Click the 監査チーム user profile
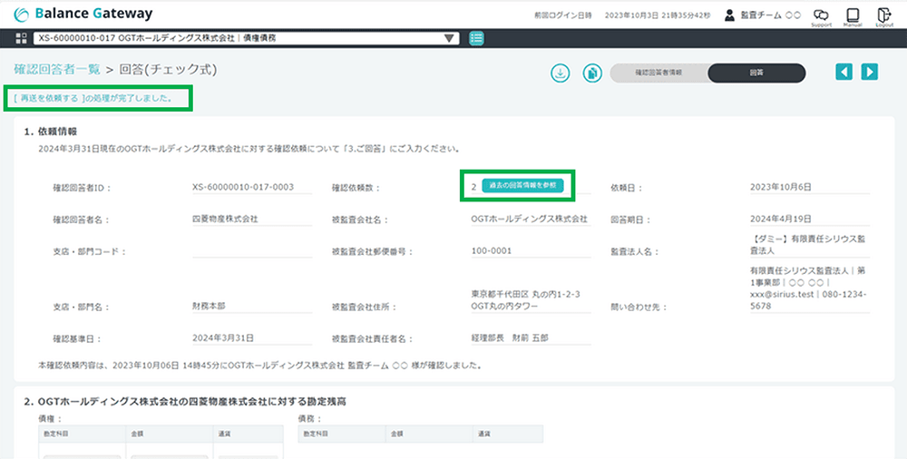This screenshot has width=907, height=459. coord(763,15)
